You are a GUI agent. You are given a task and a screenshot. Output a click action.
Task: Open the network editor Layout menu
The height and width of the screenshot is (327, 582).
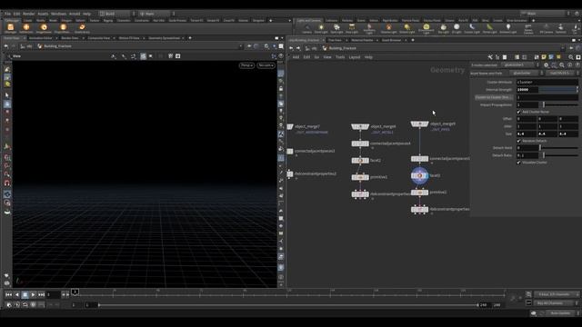[355, 57]
